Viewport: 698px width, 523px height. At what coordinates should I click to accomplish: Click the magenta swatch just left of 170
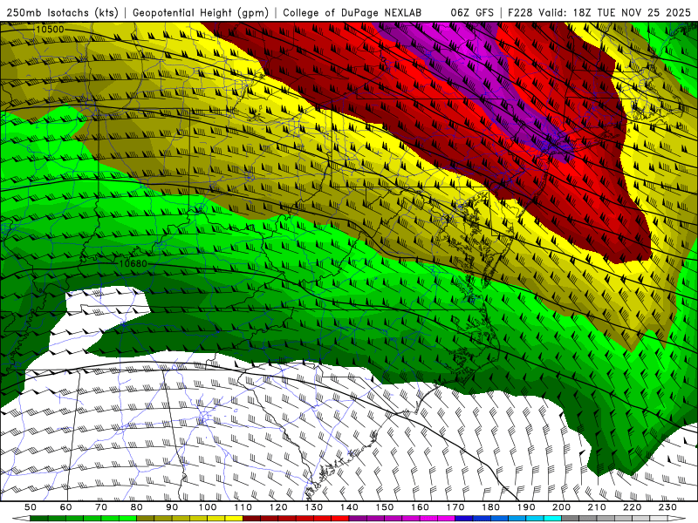click(446, 519)
